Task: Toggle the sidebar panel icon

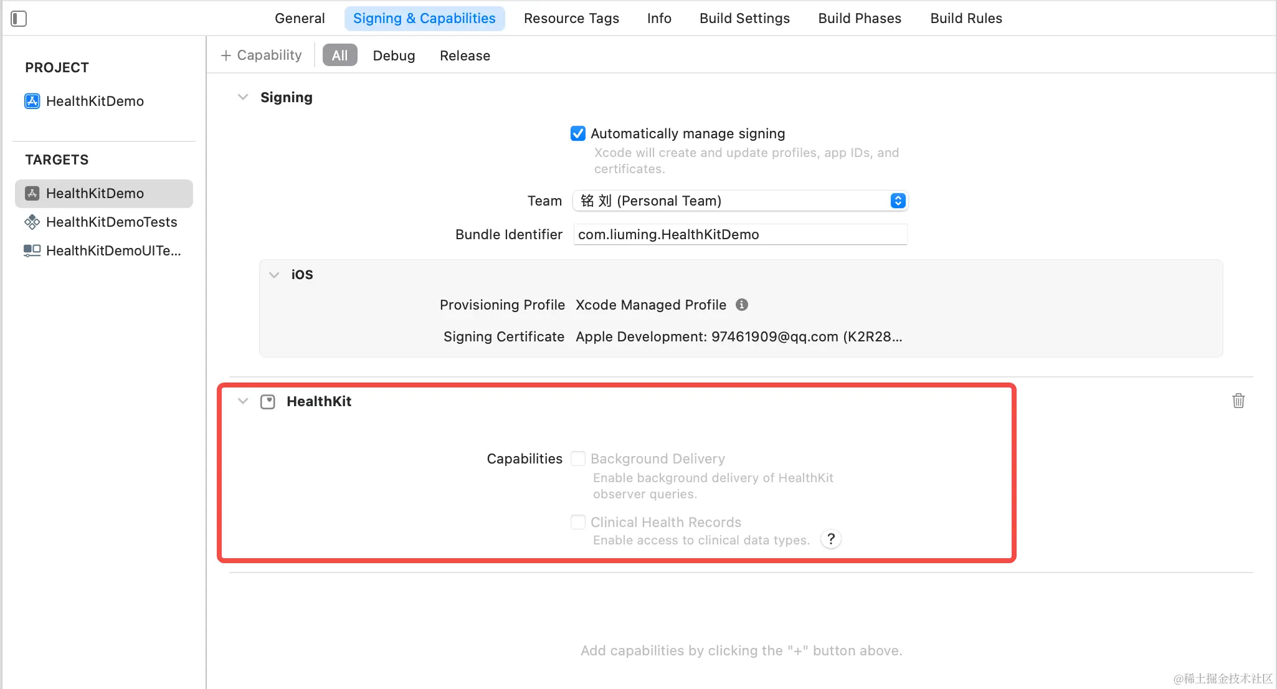Action: [19, 19]
